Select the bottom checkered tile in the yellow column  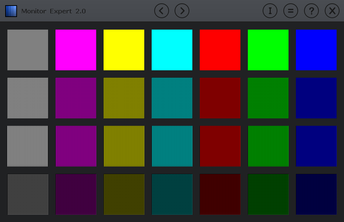point(124,194)
